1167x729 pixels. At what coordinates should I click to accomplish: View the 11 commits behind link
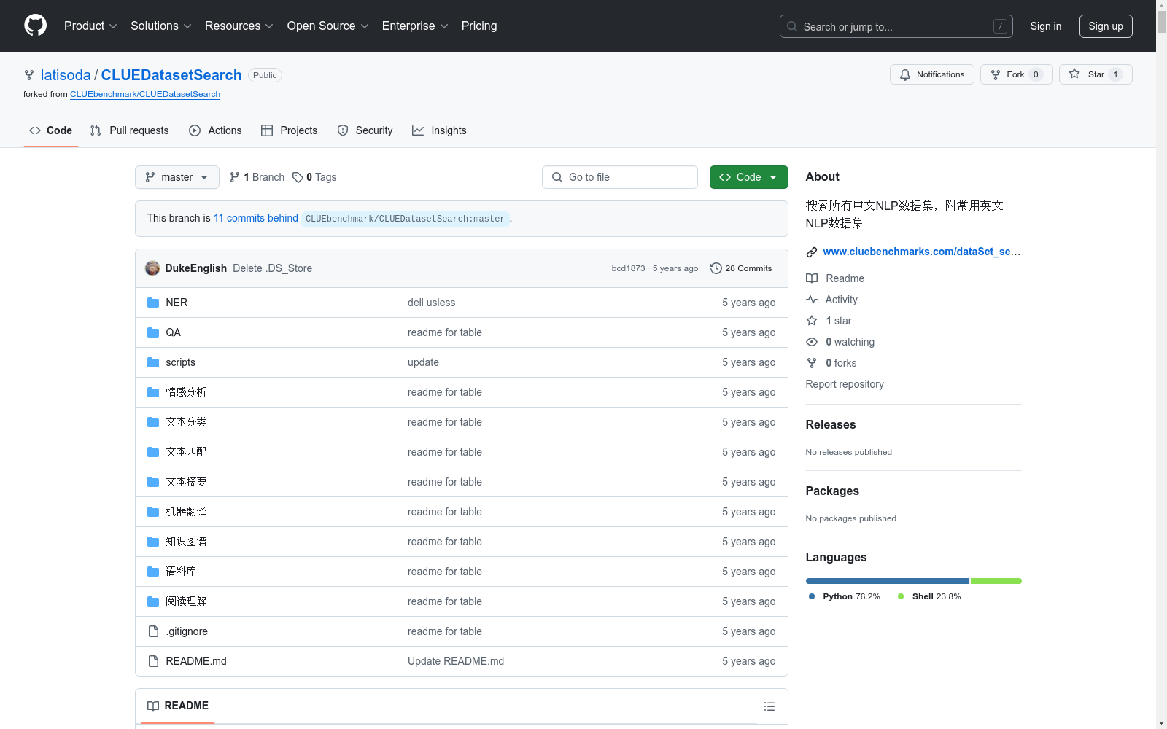point(256,218)
